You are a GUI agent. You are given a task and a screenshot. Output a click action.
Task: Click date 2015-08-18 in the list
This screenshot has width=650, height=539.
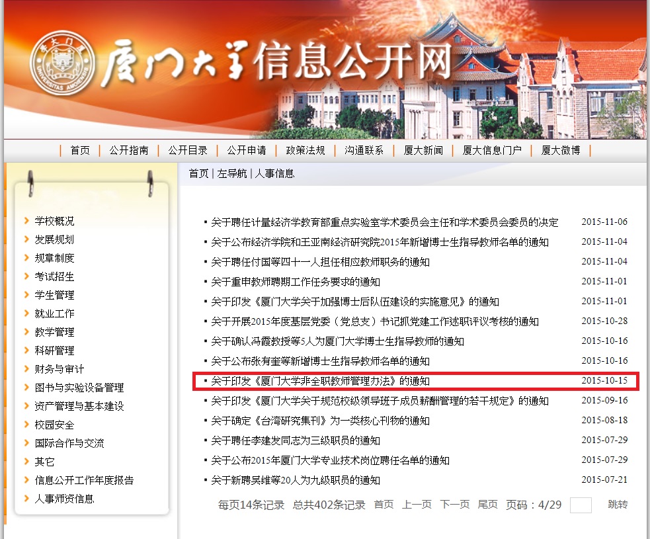pyautogui.click(x=604, y=420)
